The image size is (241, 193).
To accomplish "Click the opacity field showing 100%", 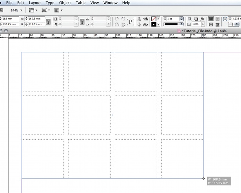I will (196, 24).
